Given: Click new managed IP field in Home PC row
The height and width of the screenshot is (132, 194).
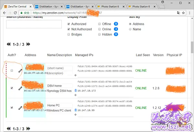Looking at the screenshot, I should point(105,114).
